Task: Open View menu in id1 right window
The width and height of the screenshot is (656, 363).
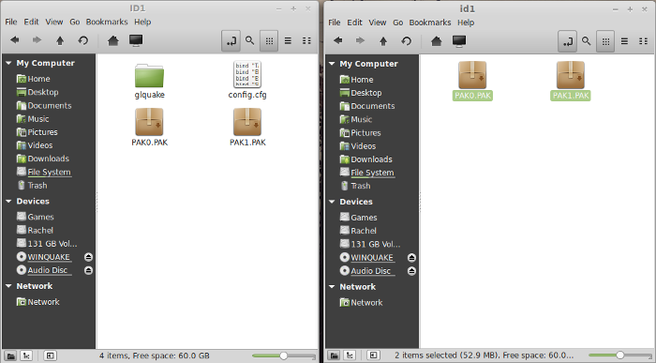Action: click(x=378, y=23)
